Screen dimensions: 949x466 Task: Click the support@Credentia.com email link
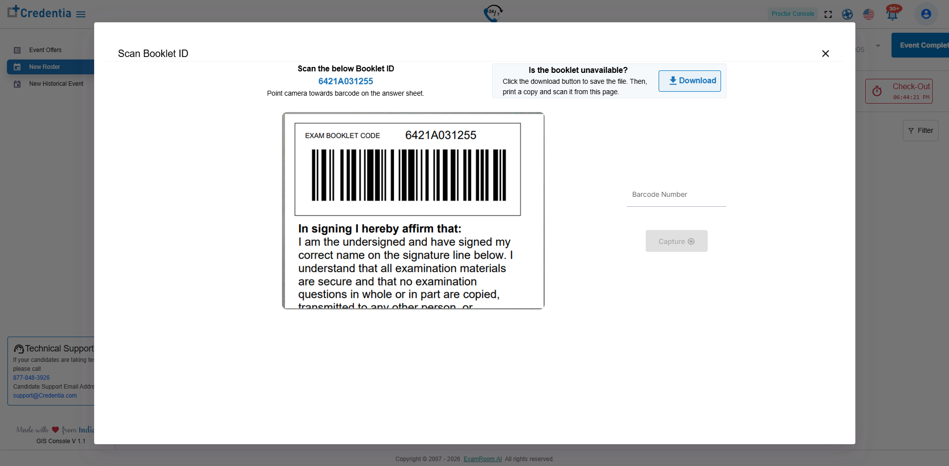pyautogui.click(x=45, y=396)
